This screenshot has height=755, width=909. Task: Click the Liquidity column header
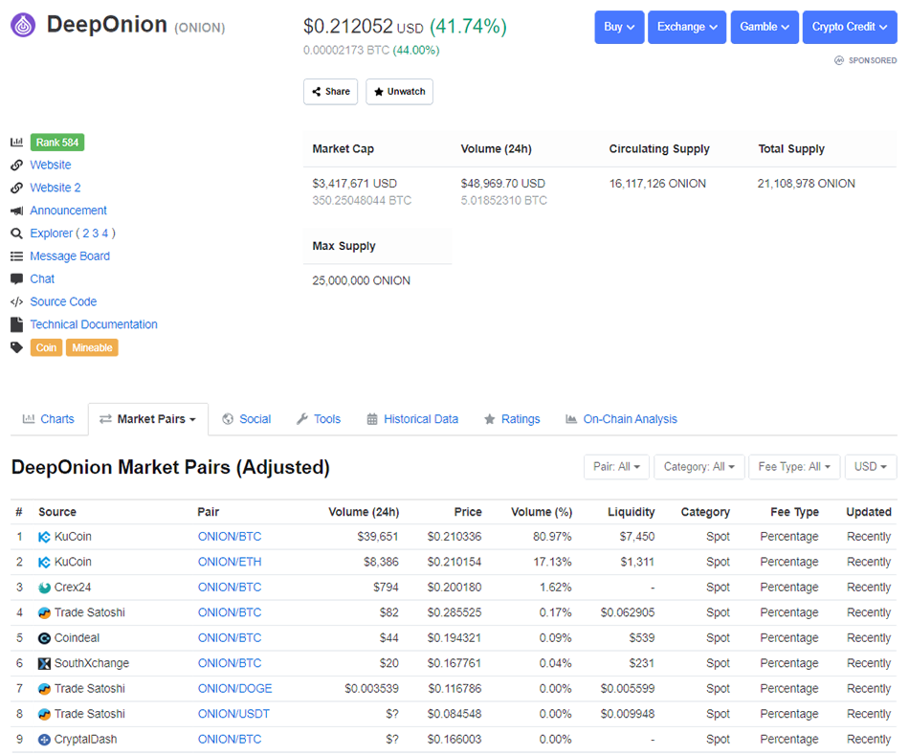[632, 512]
